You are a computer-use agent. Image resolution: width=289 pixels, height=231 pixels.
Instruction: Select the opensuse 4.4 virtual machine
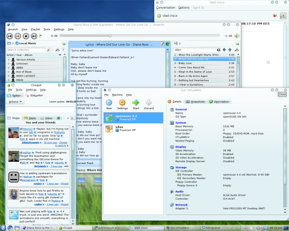[133, 118]
